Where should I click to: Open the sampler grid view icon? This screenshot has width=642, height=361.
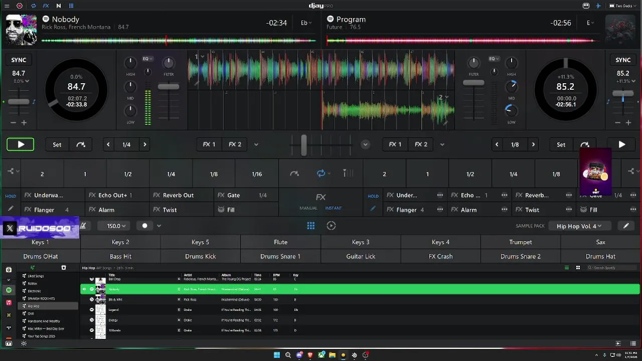coord(311,226)
